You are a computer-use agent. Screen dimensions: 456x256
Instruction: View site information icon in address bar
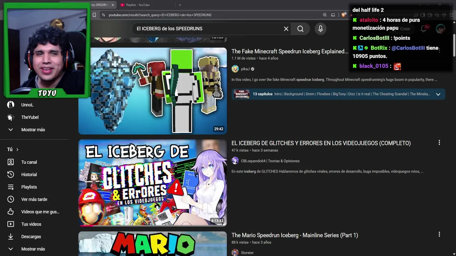click(103, 15)
